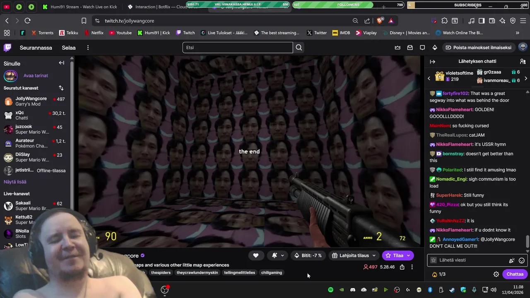Click the search magnifier button
Image resolution: width=530 pixels, height=298 pixels.
tap(299, 48)
